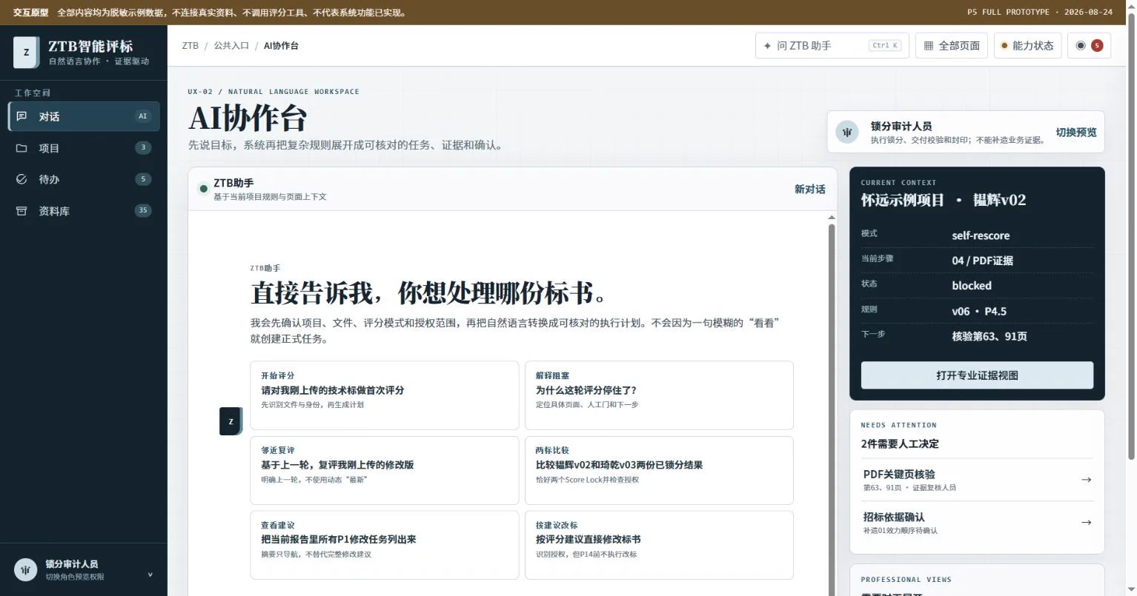
Task: Click the dark Z assistant avatar in chat
Action: [x=231, y=421]
